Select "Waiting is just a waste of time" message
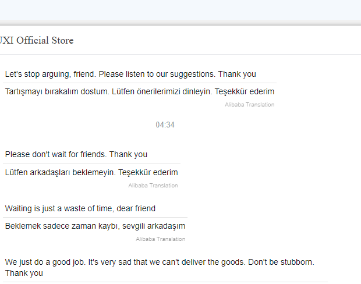 coord(80,208)
